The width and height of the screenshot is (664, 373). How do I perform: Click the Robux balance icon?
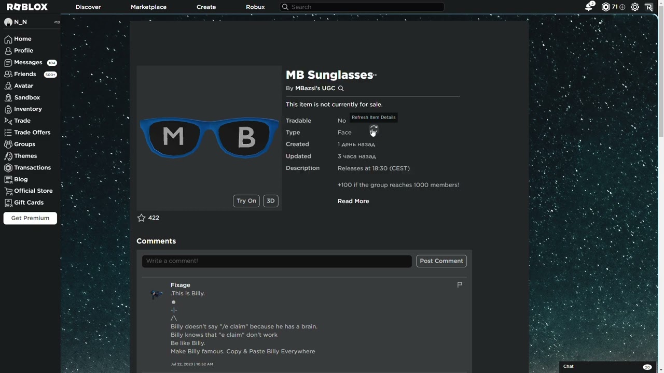(605, 7)
